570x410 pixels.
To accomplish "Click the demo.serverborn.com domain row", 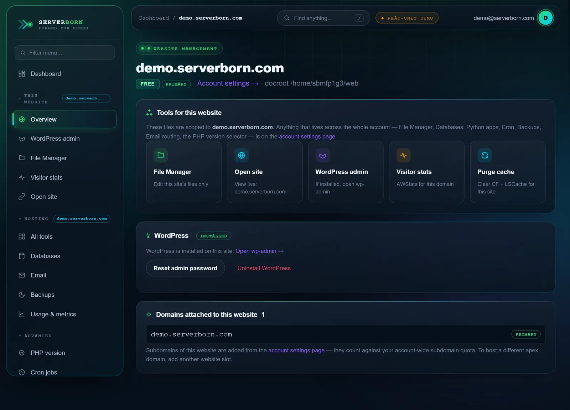I will 346,334.
